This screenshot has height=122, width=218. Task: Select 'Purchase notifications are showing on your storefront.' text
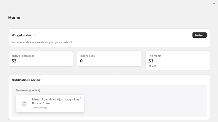pos(42,42)
